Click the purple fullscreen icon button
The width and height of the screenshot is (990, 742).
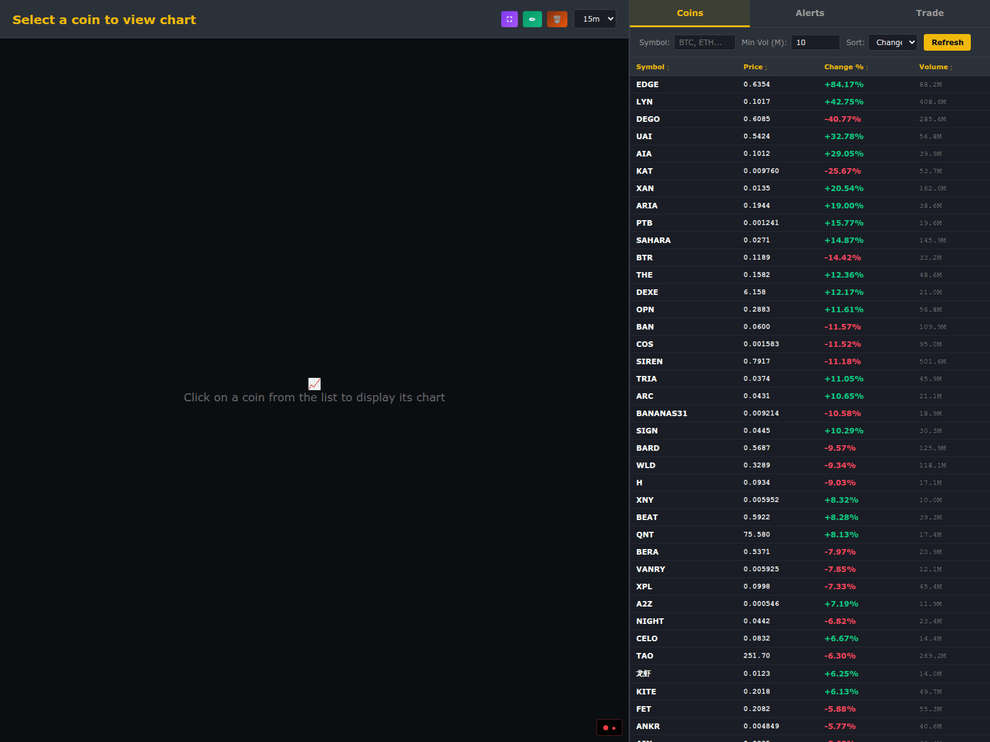[509, 19]
